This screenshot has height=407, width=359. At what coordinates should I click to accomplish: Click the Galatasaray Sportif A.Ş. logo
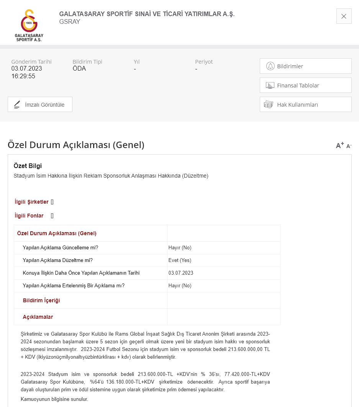coord(29,25)
